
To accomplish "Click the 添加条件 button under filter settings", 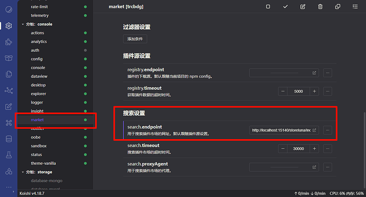I will pos(135,39).
